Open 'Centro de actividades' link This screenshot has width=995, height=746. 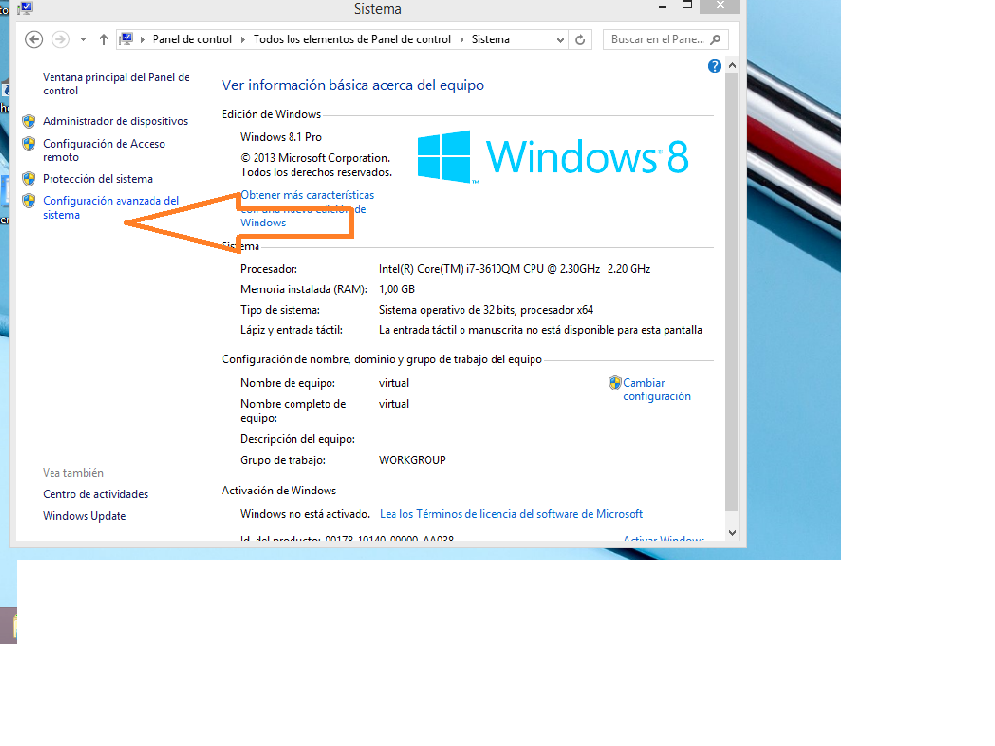coord(95,494)
